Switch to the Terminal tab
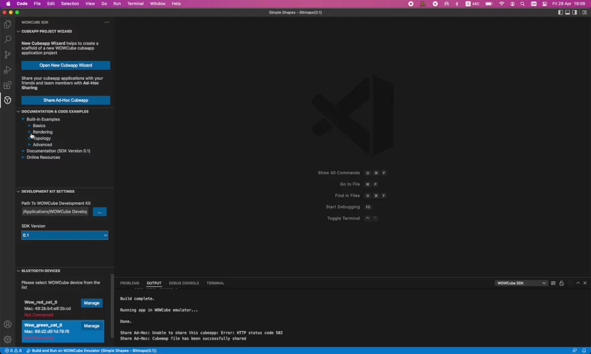 [x=215, y=283]
